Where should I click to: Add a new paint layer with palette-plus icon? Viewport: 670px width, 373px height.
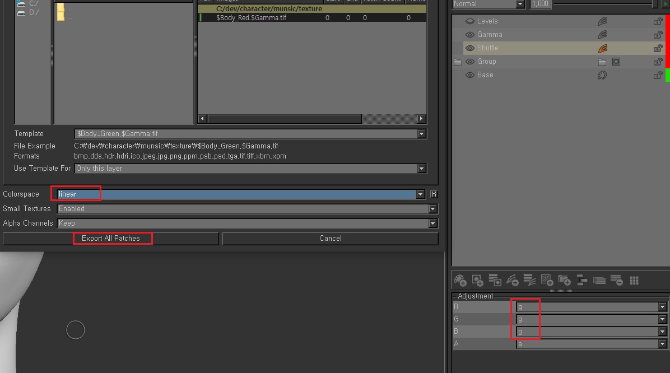460,280
